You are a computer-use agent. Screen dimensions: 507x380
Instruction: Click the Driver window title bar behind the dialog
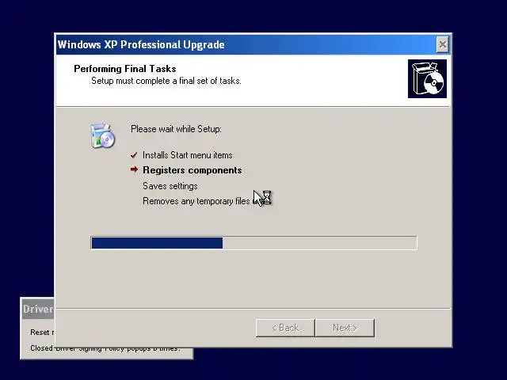(x=38, y=310)
